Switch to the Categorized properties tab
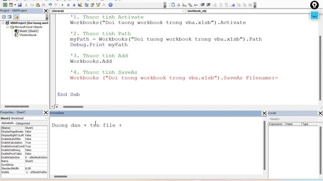 coord(23,123)
